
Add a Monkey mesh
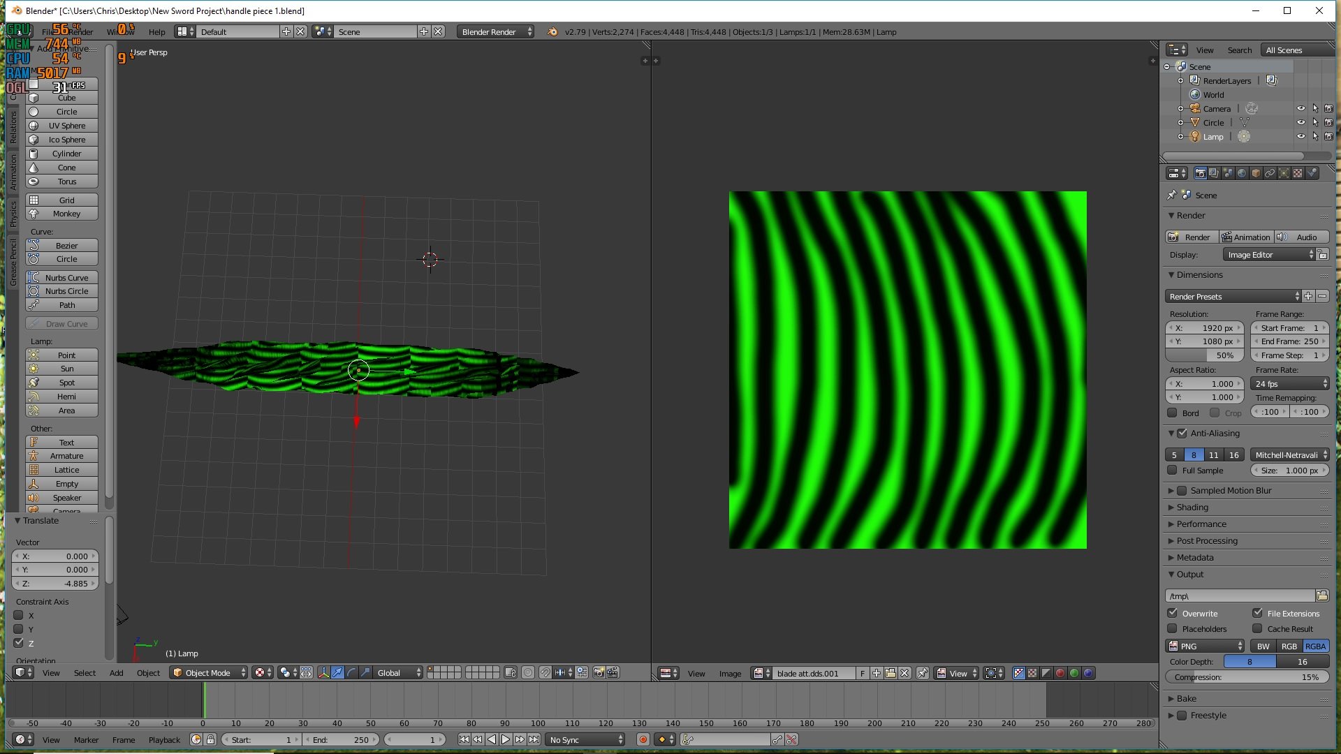(x=62, y=214)
